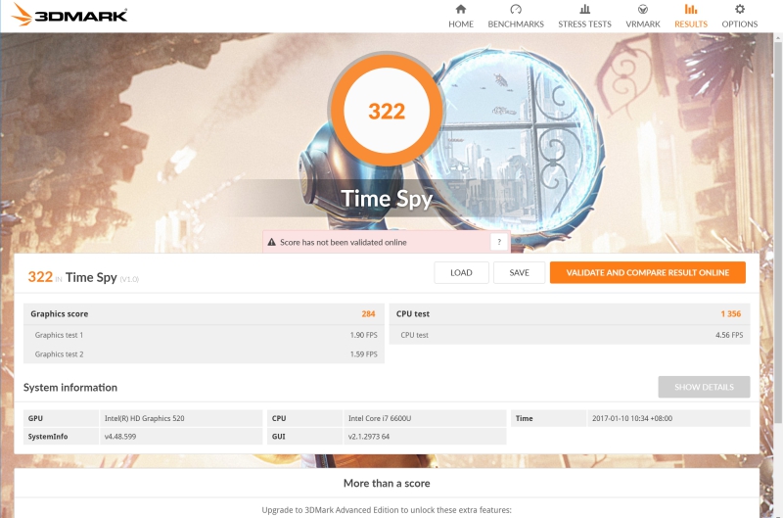Click the 'Graphics test 1' row label
783x518 pixels.
[59, 335]
